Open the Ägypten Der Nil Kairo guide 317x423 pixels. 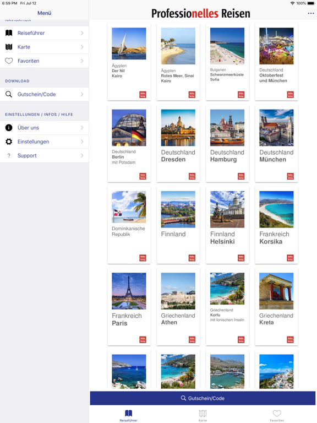point(129,62)
